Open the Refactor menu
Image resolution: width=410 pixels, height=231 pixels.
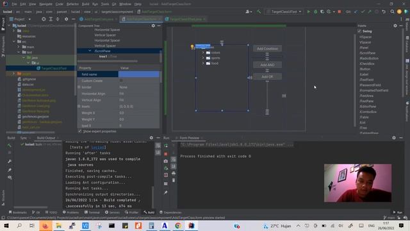(x=72, y=4)
